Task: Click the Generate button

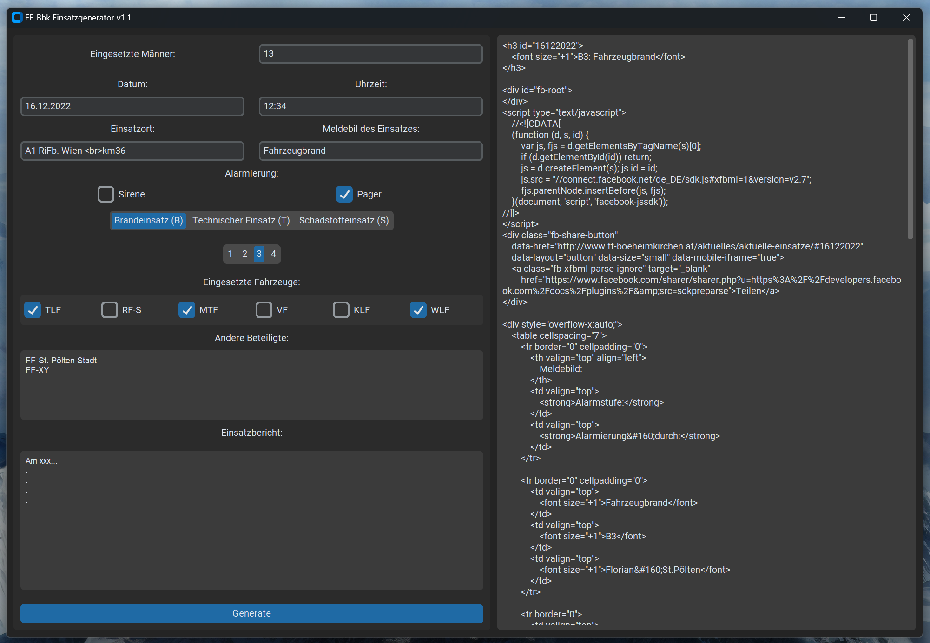Action: click(252, 613)
